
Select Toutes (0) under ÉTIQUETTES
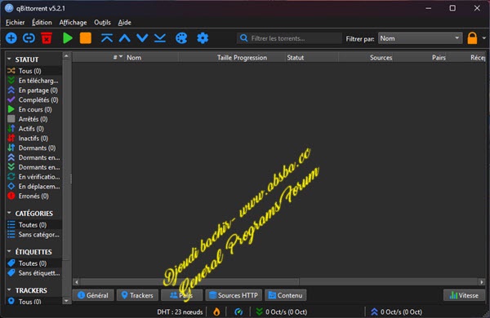tap(33, 263)
